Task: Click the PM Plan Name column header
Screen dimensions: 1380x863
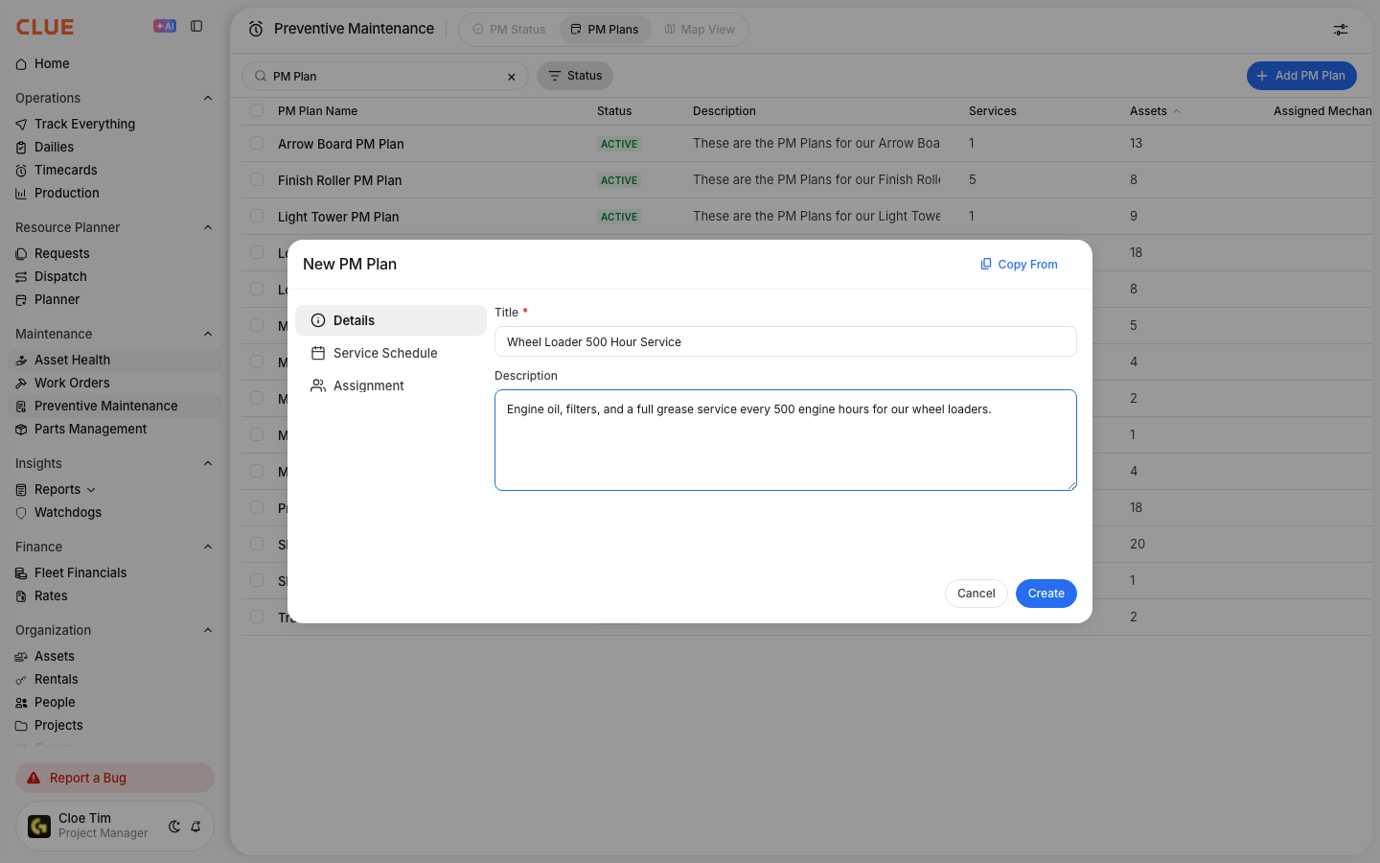Action: click(x=318, y=111)
